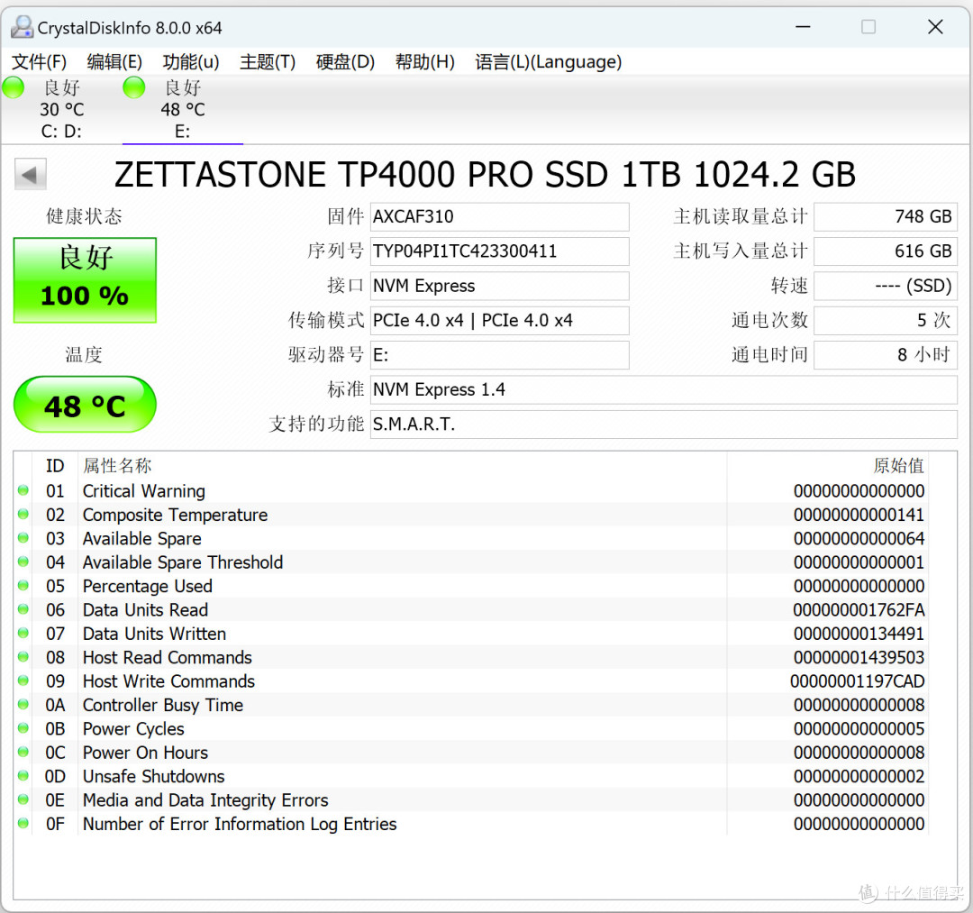The width and height of the screenshot is (973, 913).
Task: Click status dot of Available Spare Threshold row
Action: pyautogui.click(x=23, y=561)
